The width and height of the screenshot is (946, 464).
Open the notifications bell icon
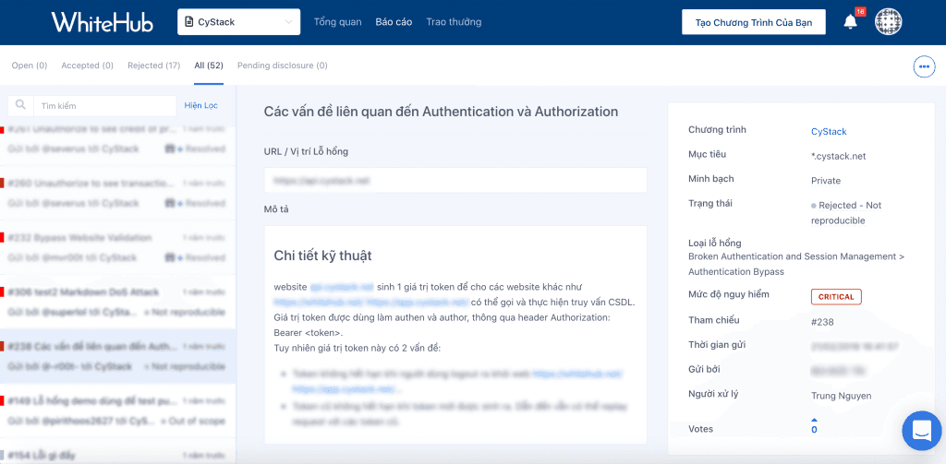(x=850, y=22)
